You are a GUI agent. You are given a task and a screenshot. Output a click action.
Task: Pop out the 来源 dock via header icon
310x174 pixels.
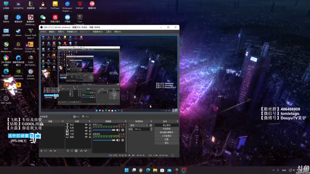coord(90,121)
